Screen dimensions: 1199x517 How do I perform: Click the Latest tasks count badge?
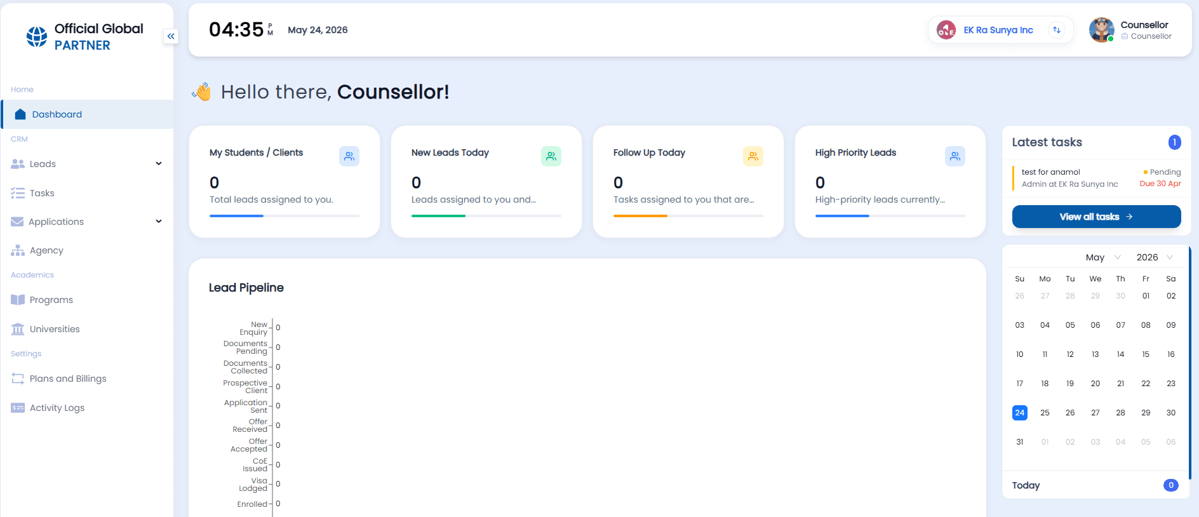(x=1174, y=142)
